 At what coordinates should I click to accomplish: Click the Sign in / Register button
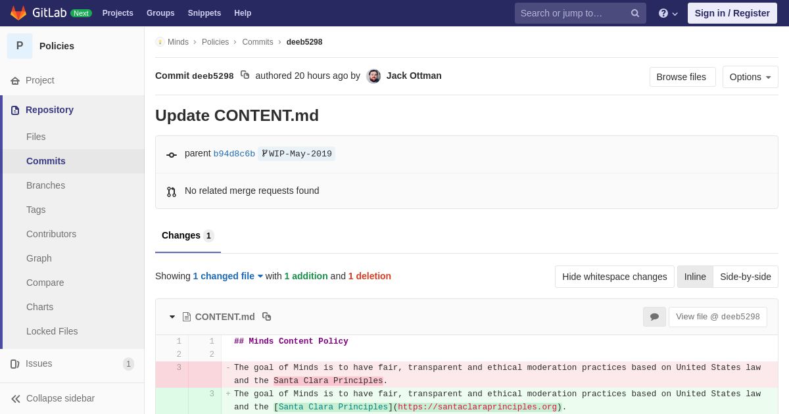tap(732, 13)
